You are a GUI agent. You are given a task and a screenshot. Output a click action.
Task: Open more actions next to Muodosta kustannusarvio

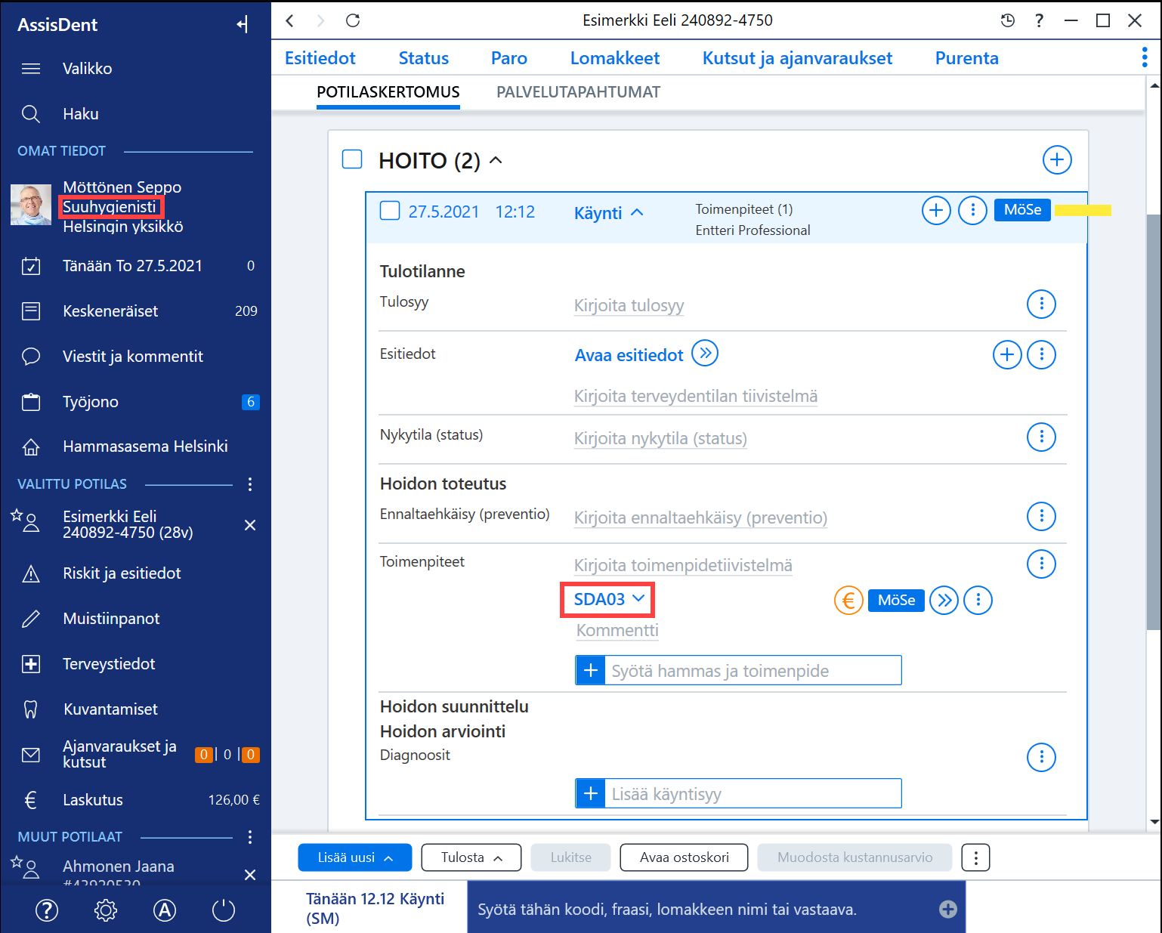[976, 857]
